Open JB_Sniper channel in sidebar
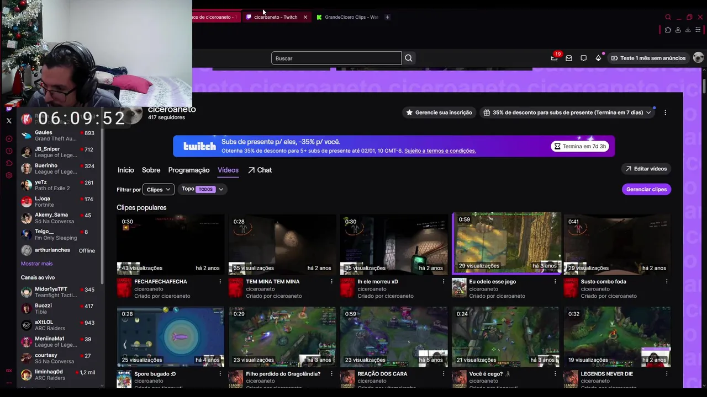 (x=59, y=152)
